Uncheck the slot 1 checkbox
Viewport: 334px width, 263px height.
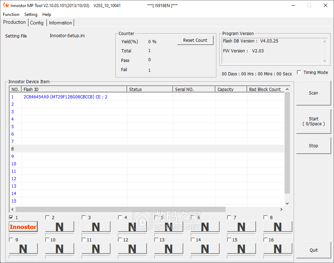(x=11, y=217)
